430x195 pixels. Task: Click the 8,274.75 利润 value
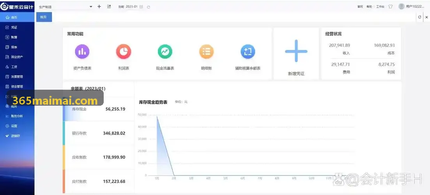(387, 64)
